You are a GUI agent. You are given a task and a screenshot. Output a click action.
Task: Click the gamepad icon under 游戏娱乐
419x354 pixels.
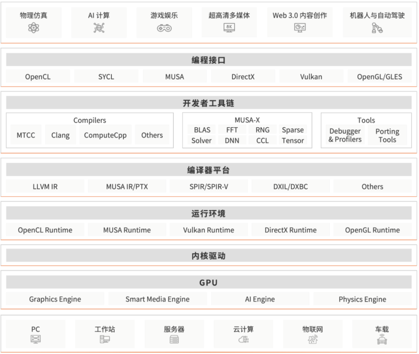[x=164, y=28]
